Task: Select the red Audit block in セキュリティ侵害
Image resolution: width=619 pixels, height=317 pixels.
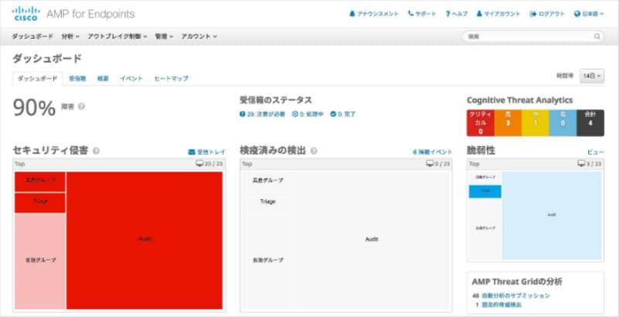Action: click(145, 240)
